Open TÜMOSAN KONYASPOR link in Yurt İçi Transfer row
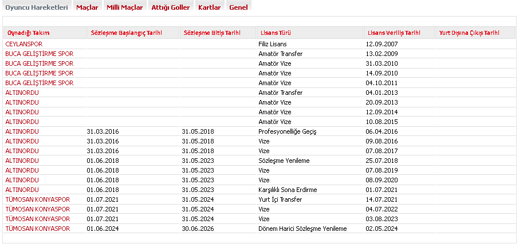The image size is (519, 248). pyautogui.click(x=37, y=199)
